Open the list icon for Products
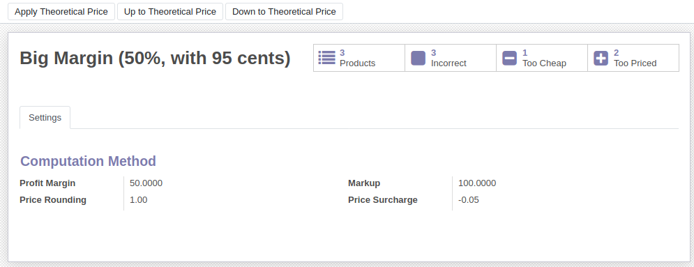Screen dimensions: 694x267 click(326, 58)
